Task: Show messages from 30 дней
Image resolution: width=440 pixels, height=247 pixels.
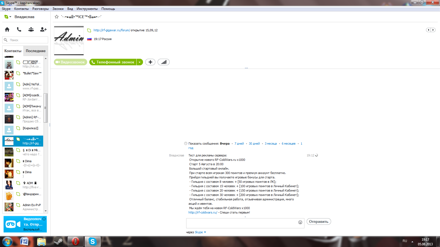Action: [254, 144]
